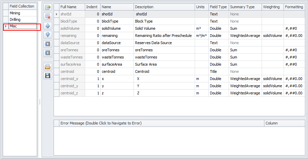Click the Formatting column header
Screen dimensions: 308x159
[294, 7]
